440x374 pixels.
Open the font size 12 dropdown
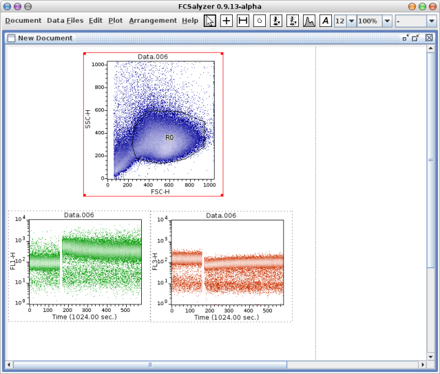351,21
